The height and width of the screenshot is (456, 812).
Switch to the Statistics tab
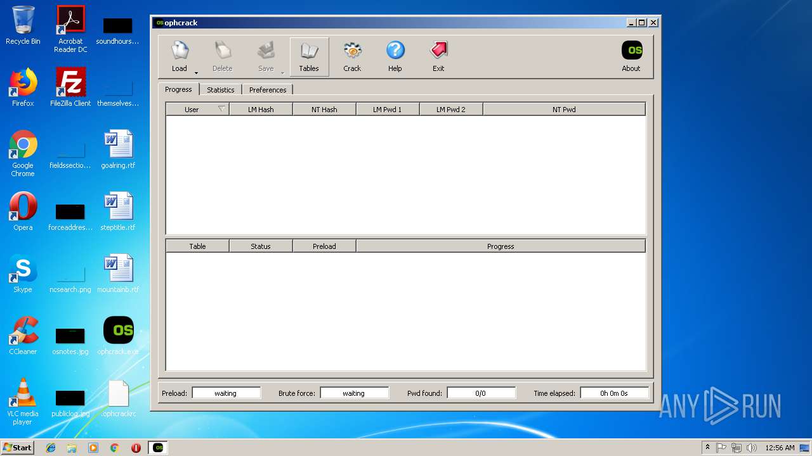[x=221, y=90]
